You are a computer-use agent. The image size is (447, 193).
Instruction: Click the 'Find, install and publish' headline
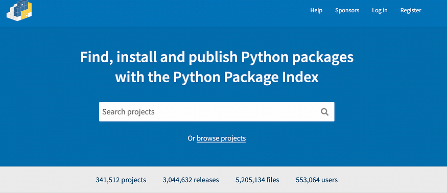[x=159, y=57]
